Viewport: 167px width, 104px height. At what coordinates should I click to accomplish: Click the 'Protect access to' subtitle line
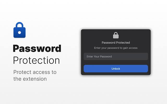click(35, 72)
